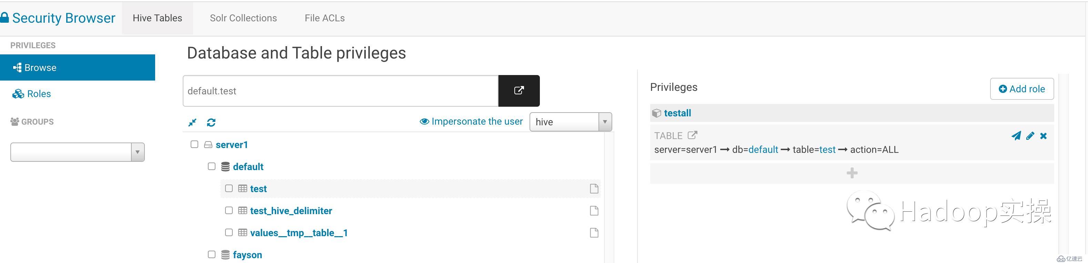The width and height of the screenshot is (1088, 263).
Task: Select the test table checkbox
Action: click(229, 188)
